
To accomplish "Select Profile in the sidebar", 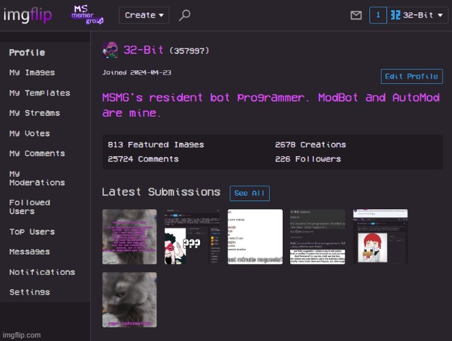I will 27,53.
